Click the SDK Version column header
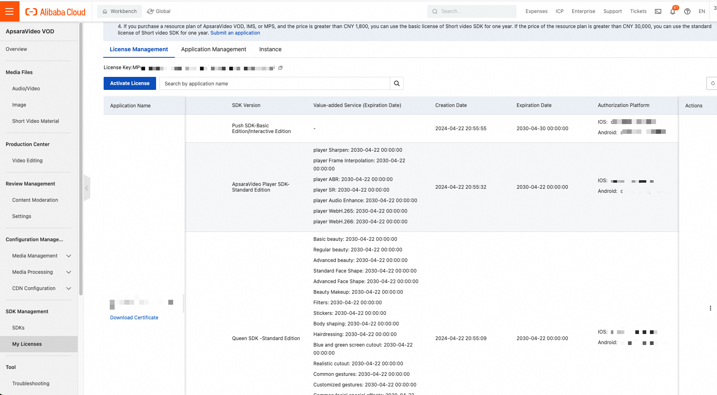The image size is (717, 395). tap(246, 105)
